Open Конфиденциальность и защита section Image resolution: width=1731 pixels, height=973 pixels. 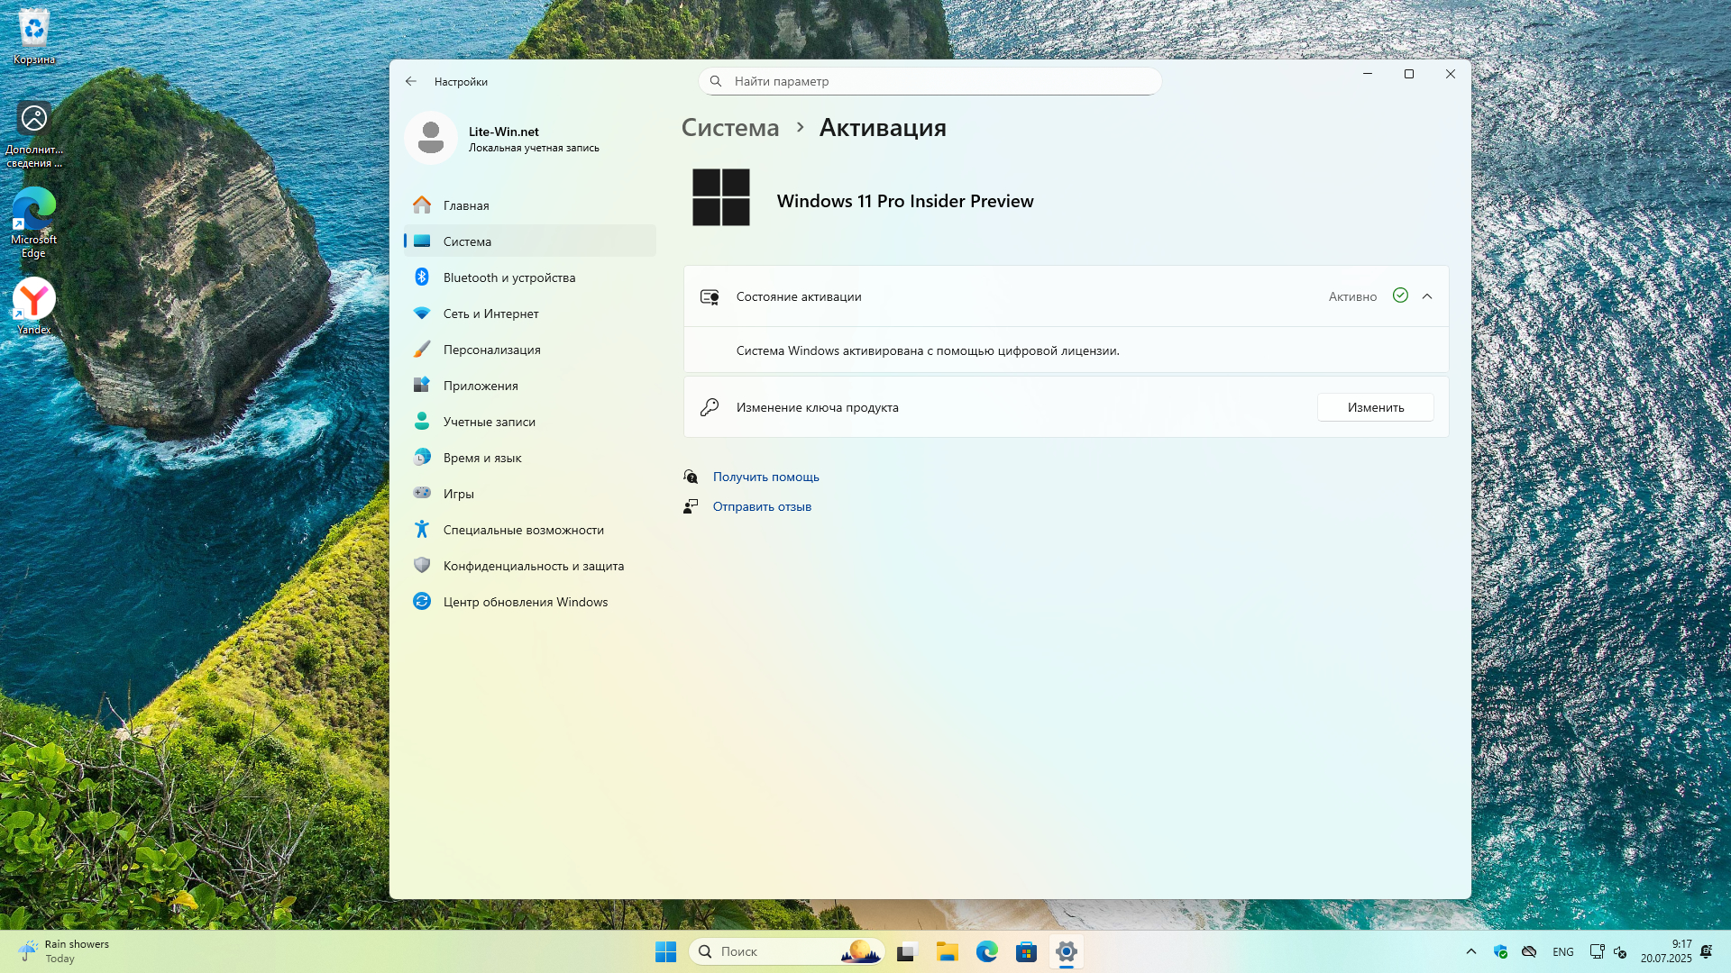tap(533, 566)
